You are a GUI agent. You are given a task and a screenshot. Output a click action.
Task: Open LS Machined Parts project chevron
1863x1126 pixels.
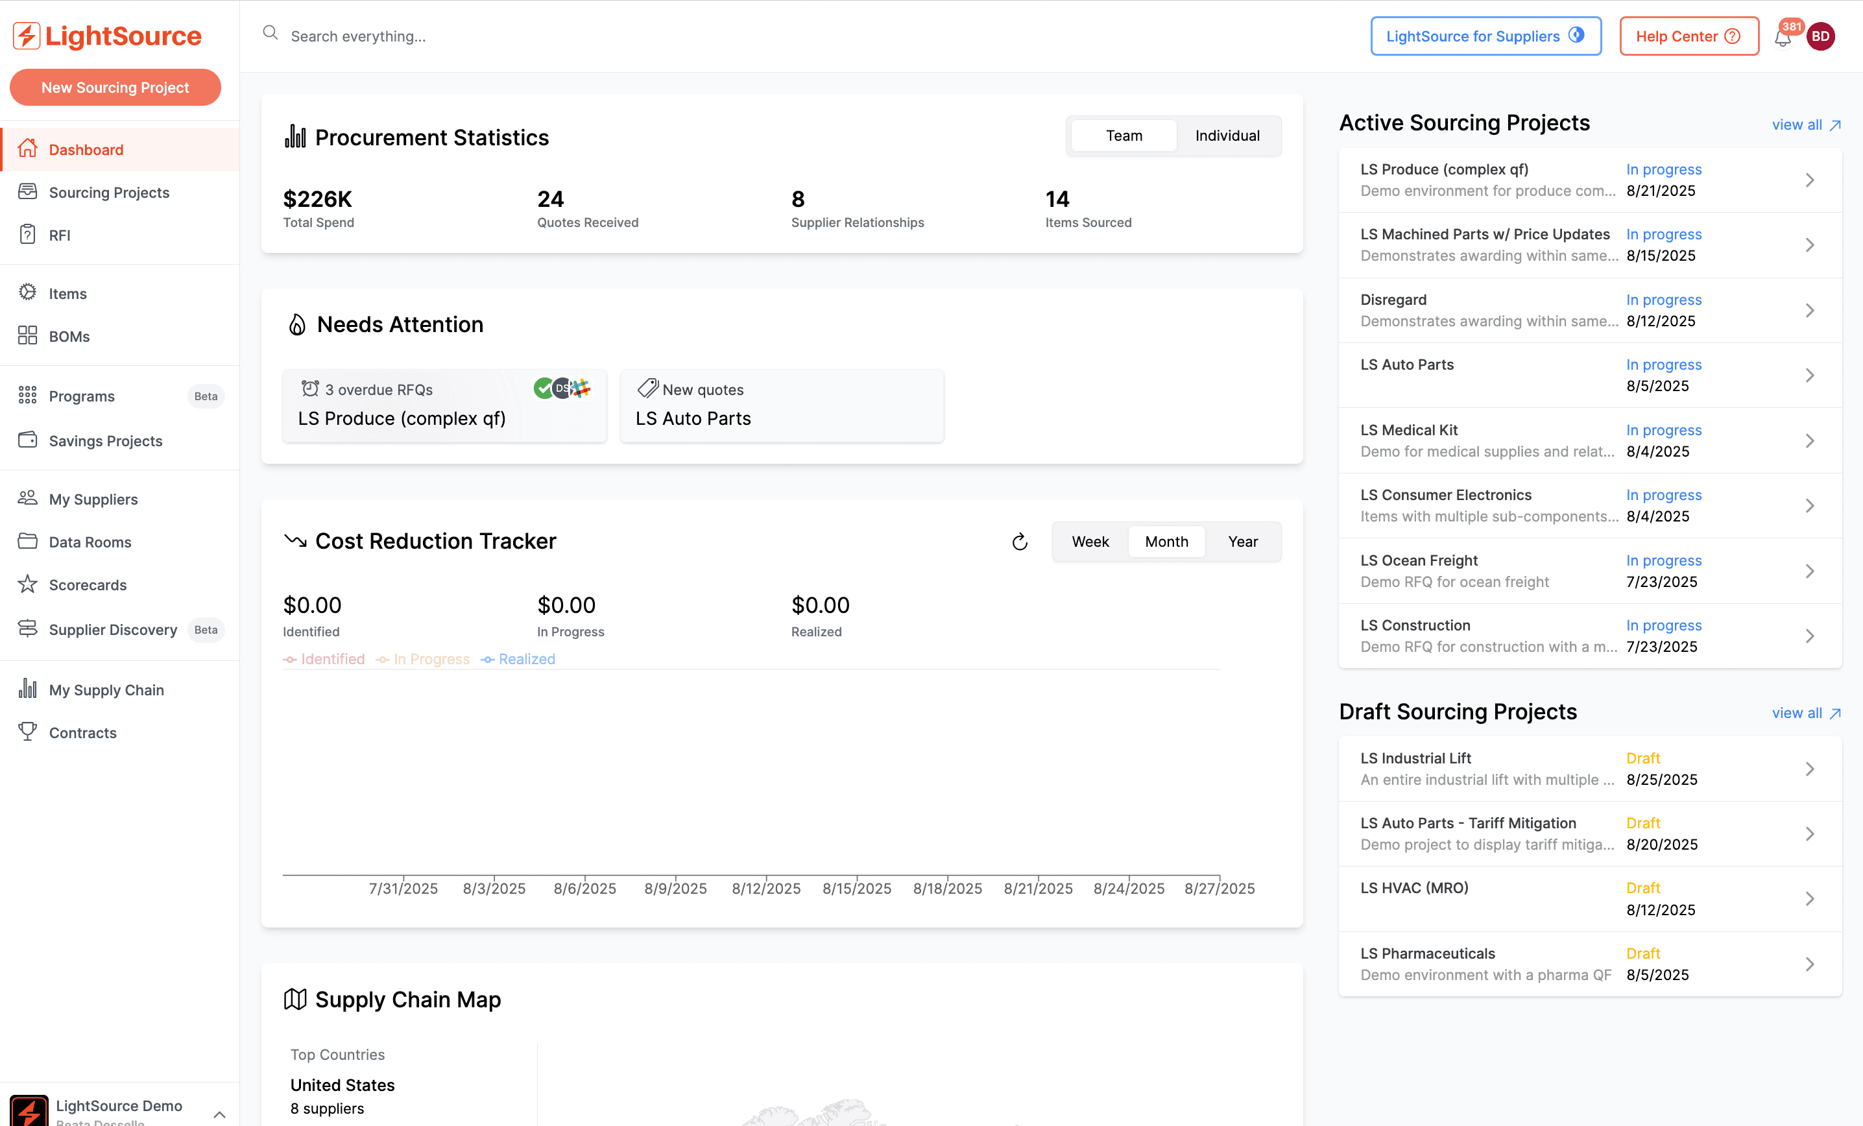click(1809, 245)
